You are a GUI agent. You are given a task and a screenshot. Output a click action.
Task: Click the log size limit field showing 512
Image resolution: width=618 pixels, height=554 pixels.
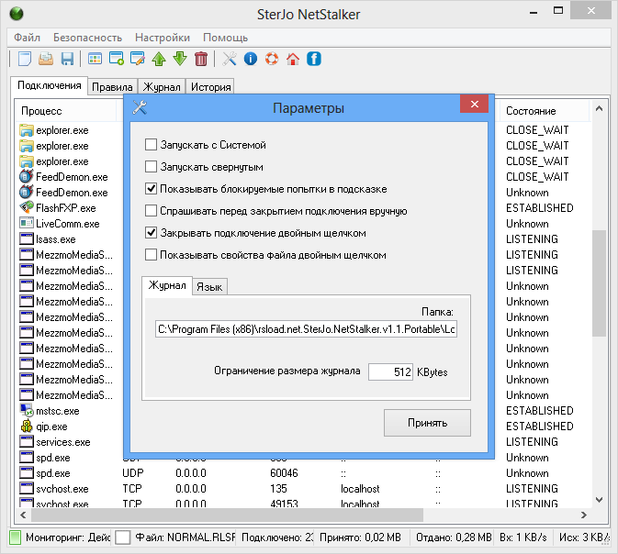click(390, 371)
